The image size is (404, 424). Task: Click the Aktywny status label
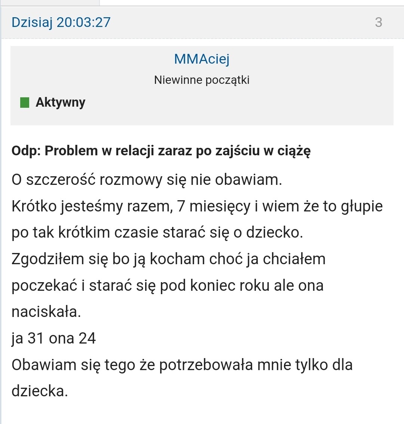(60, 102)
